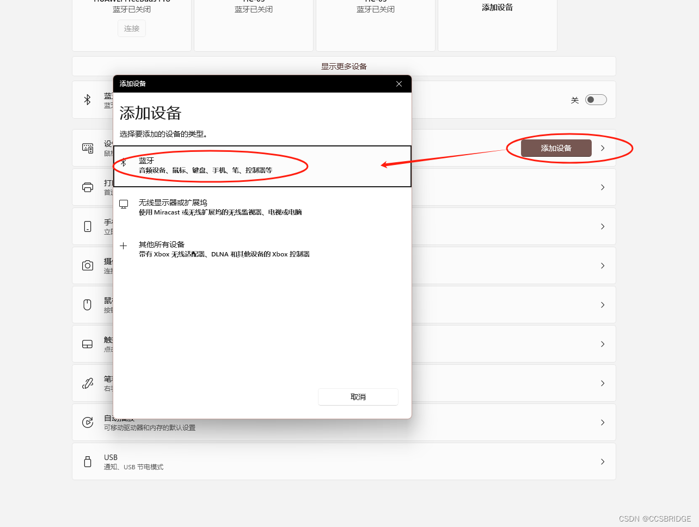The image size is (699, 527).
Task: Turn on the Bluetooth switch labeled 关
Action: [596, 100]
